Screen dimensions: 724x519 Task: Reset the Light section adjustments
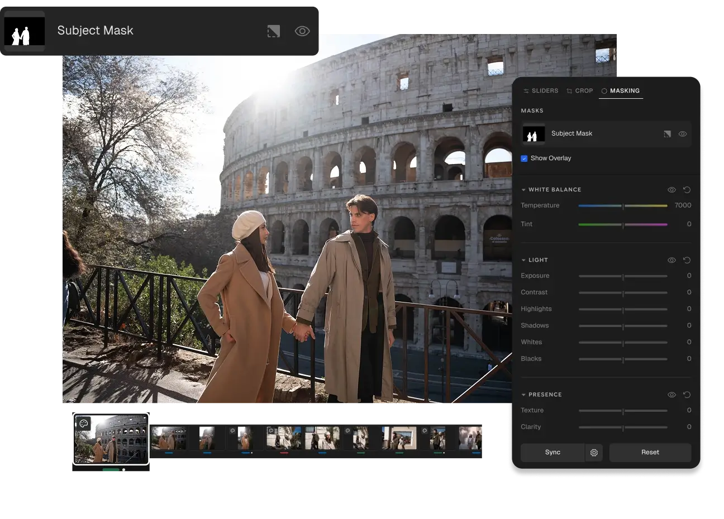[687, 260]
